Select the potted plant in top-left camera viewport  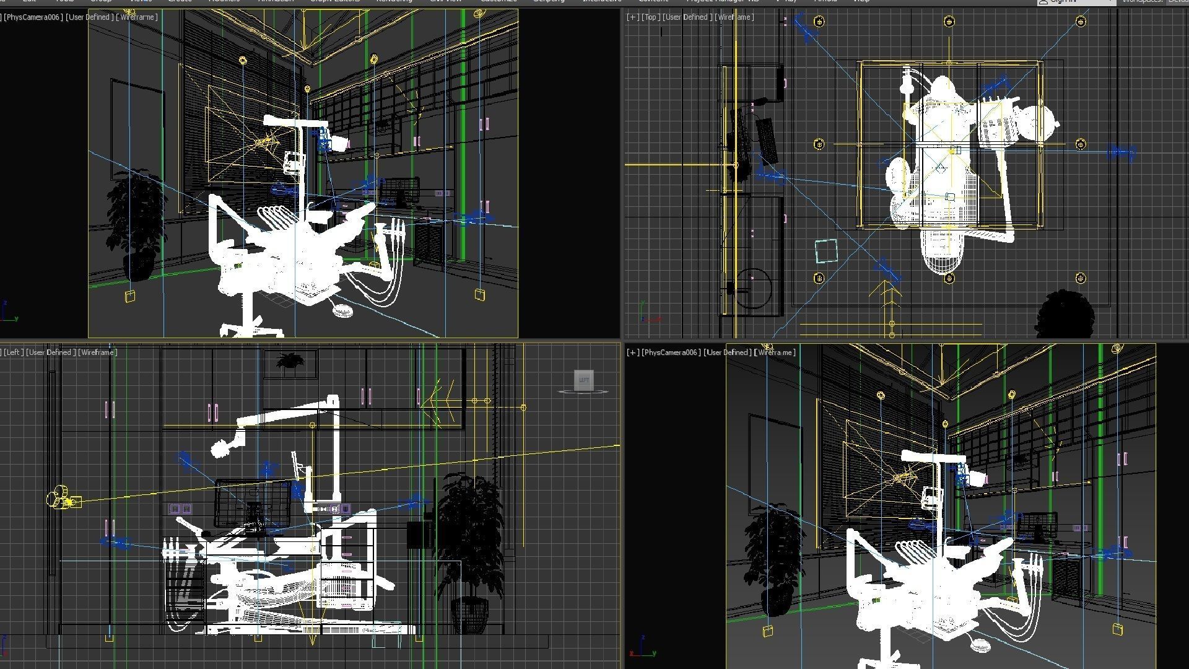point(135,226)
